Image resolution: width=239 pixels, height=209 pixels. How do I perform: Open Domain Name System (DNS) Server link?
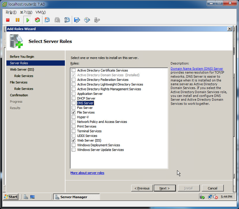(197, 69)
